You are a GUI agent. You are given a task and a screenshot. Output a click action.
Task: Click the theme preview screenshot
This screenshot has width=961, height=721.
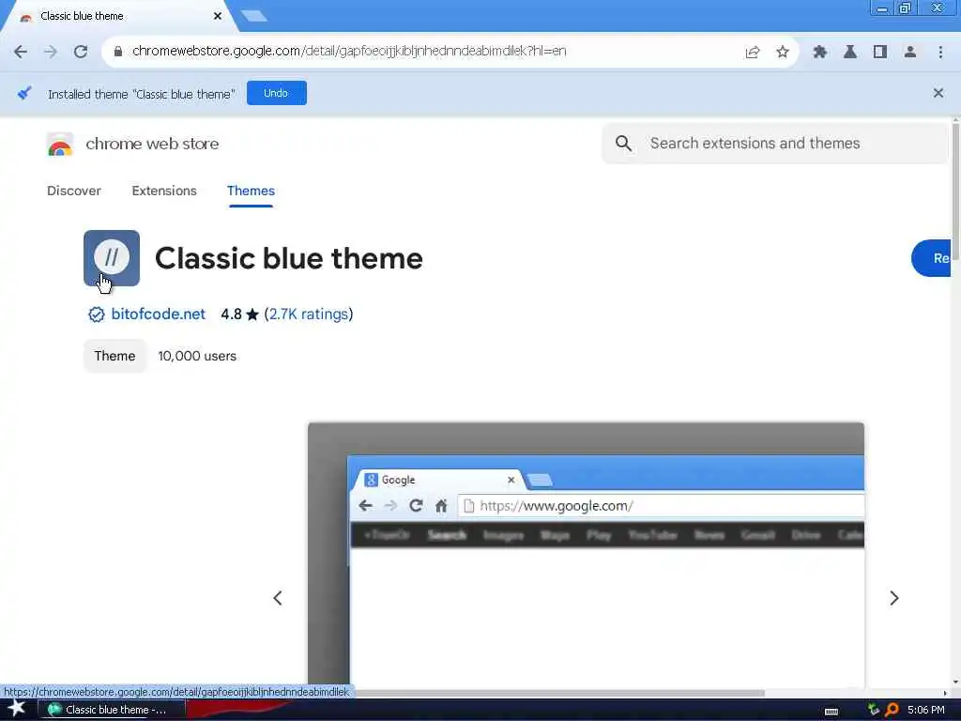[586, 555]
